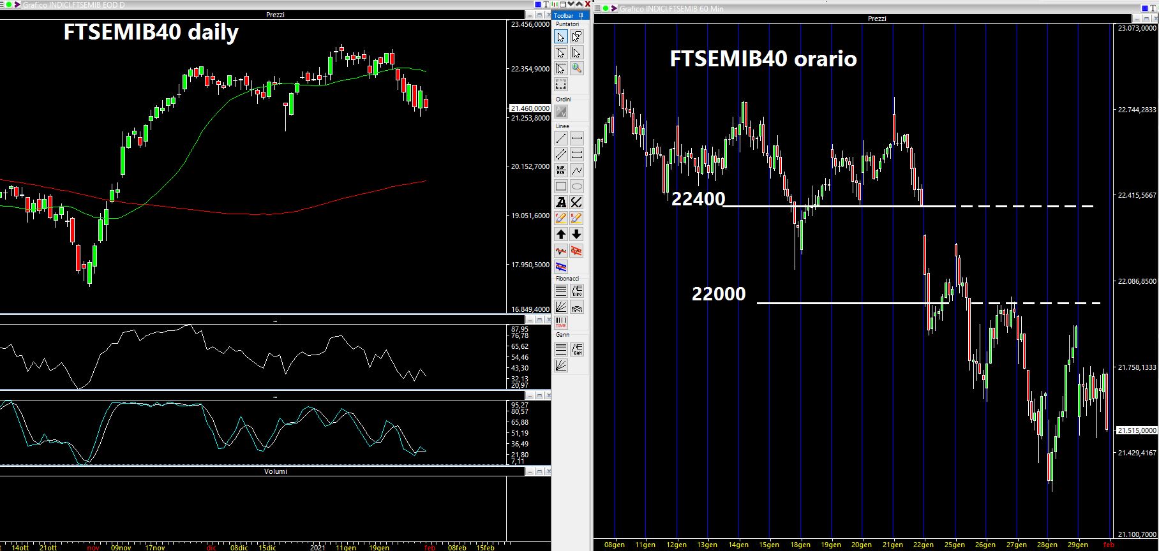Image resolution: width=1159 pixels, height=551 pixels.
Task: Insert a down arrow marker
Action: click(x=576, y=234)
